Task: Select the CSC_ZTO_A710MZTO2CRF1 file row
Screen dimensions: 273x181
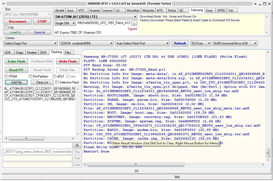Action: (40, 99)
